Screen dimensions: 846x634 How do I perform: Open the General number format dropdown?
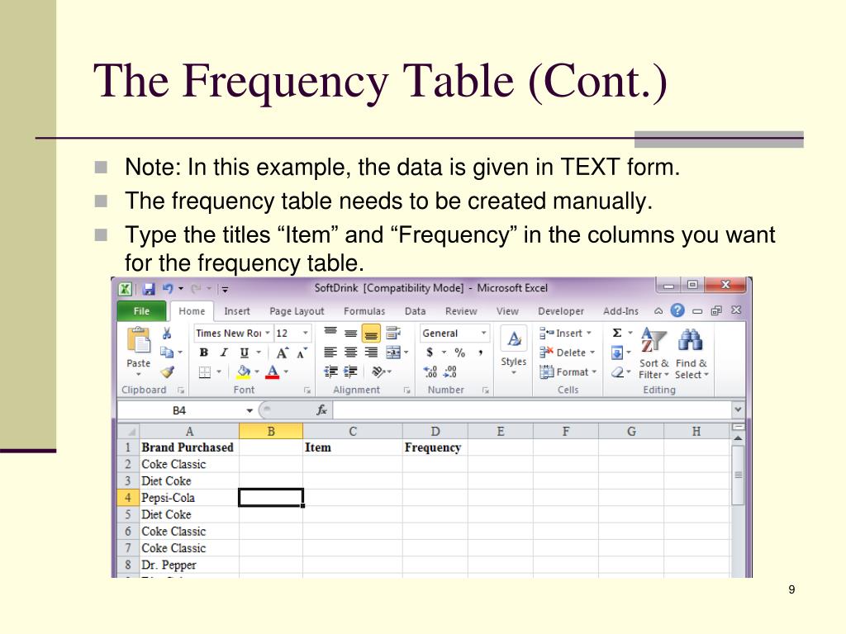[x=484, y=334]
